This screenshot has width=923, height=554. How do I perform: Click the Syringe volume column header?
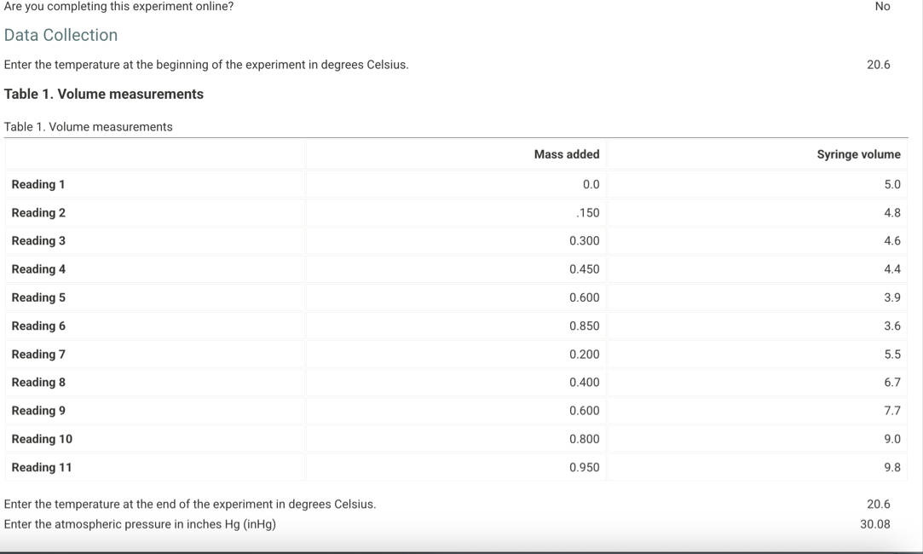[858, 154]
